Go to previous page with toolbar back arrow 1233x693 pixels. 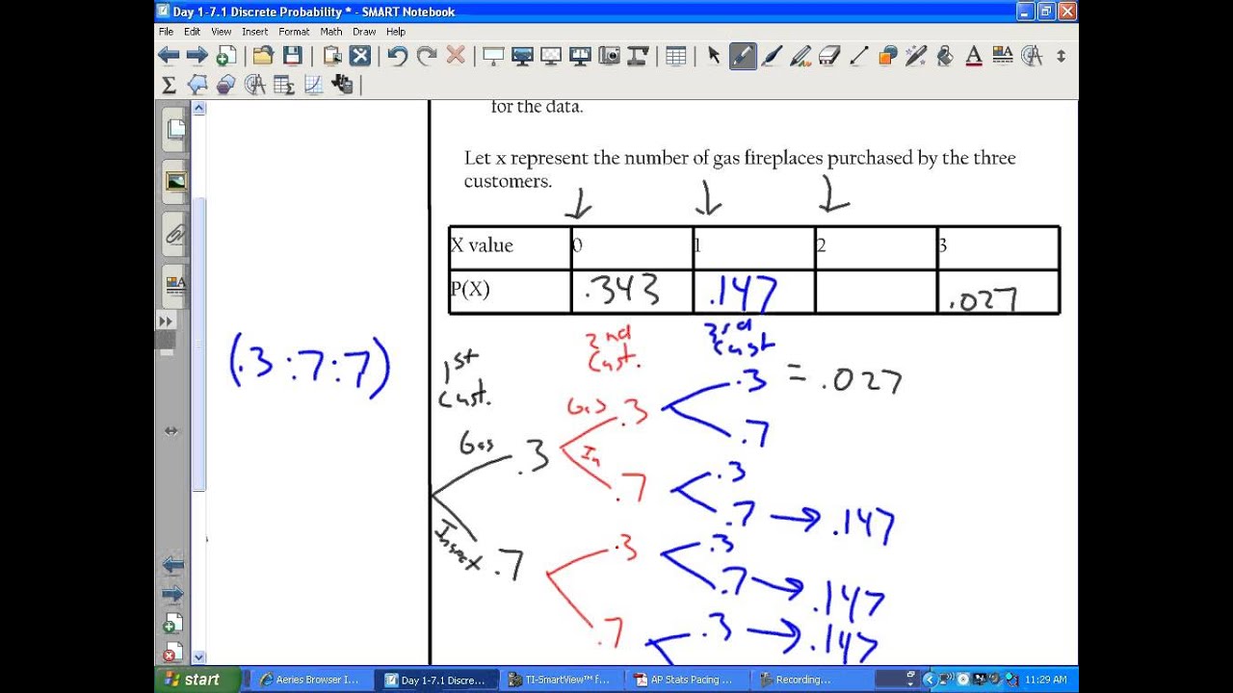169,56
